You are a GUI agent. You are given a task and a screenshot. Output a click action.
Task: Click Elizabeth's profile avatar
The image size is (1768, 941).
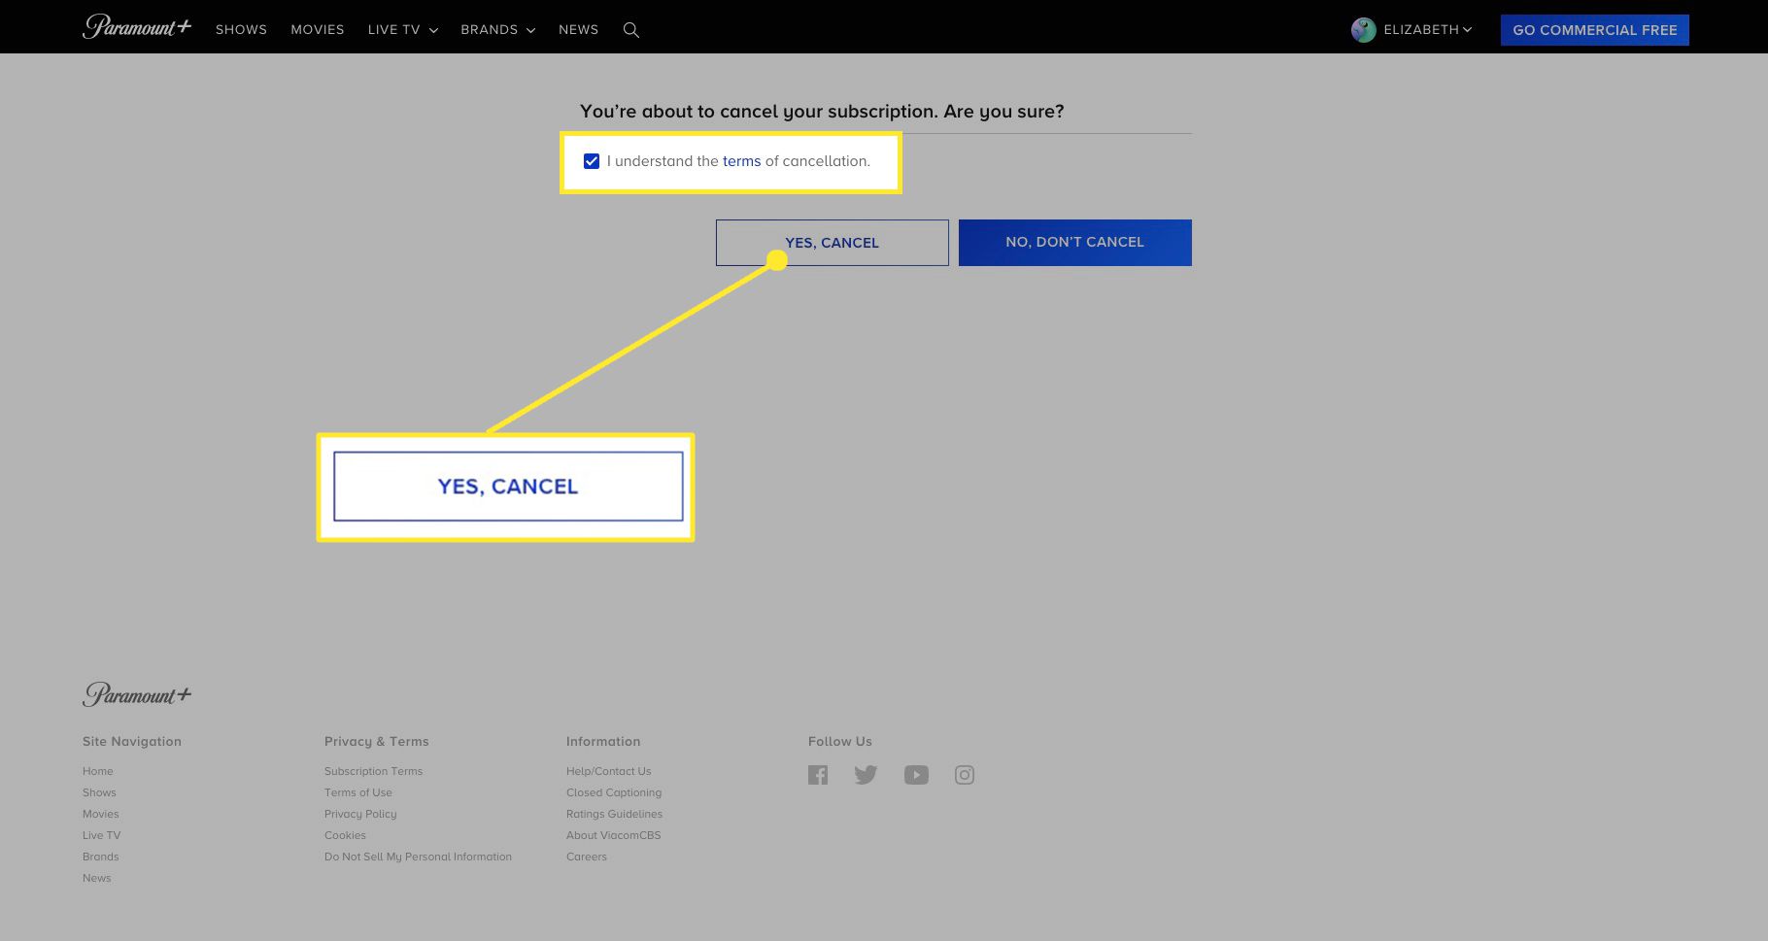click(1364, 30)
